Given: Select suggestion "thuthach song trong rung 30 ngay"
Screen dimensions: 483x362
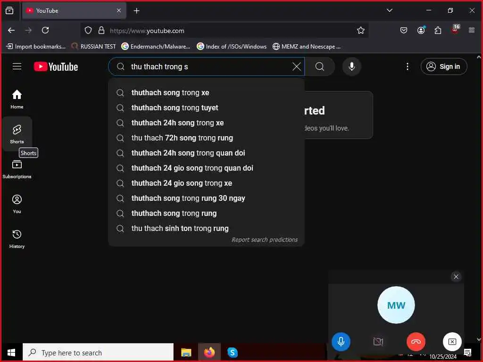Looking at the screenshot, I should point(206,198).
